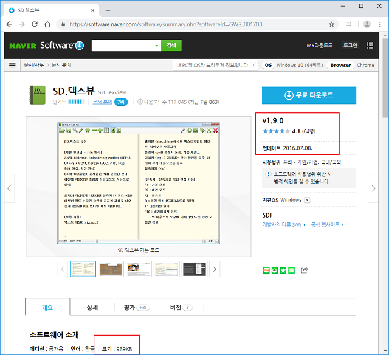This screenshot has width=389, height=355.
Task: Switch to the 평가 64 tab
Action: pyautogui.click(x=136, y=308)
